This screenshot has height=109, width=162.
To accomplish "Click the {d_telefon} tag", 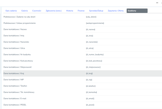I will point(91,86).
